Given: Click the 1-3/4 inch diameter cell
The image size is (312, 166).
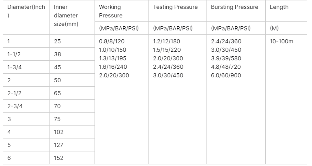Looking at the screenshot, I should click(26, 67).
